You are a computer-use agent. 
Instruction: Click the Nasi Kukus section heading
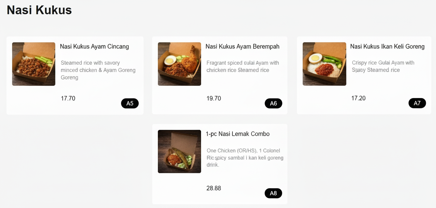click(x=39, y=10)
